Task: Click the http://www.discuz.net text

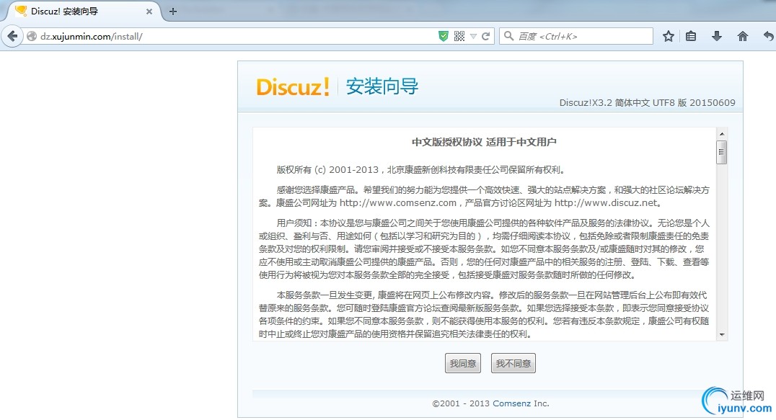Action: click(x=606, y=202)
